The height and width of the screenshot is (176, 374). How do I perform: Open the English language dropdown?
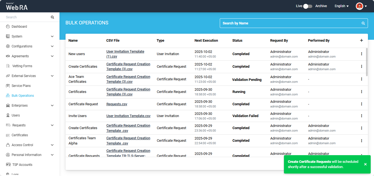[342, 6]
